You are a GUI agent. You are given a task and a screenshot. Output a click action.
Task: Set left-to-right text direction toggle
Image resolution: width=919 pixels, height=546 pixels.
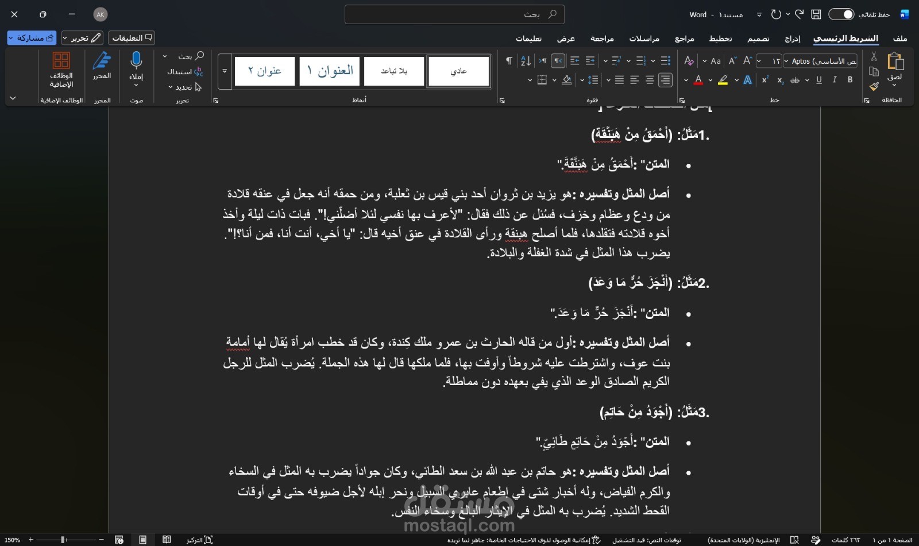pyautogui.click(x=542, y=60)
